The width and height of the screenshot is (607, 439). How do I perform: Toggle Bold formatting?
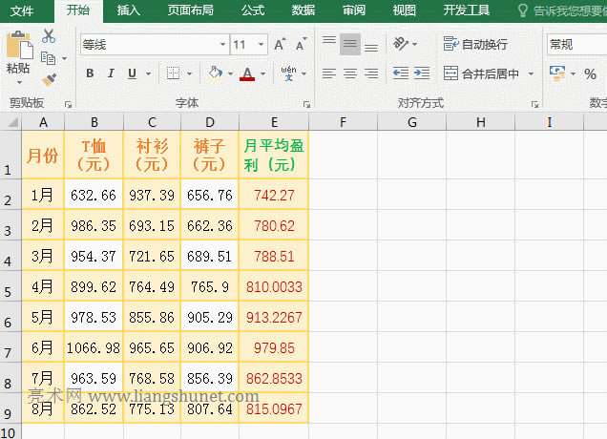point(90,73)
